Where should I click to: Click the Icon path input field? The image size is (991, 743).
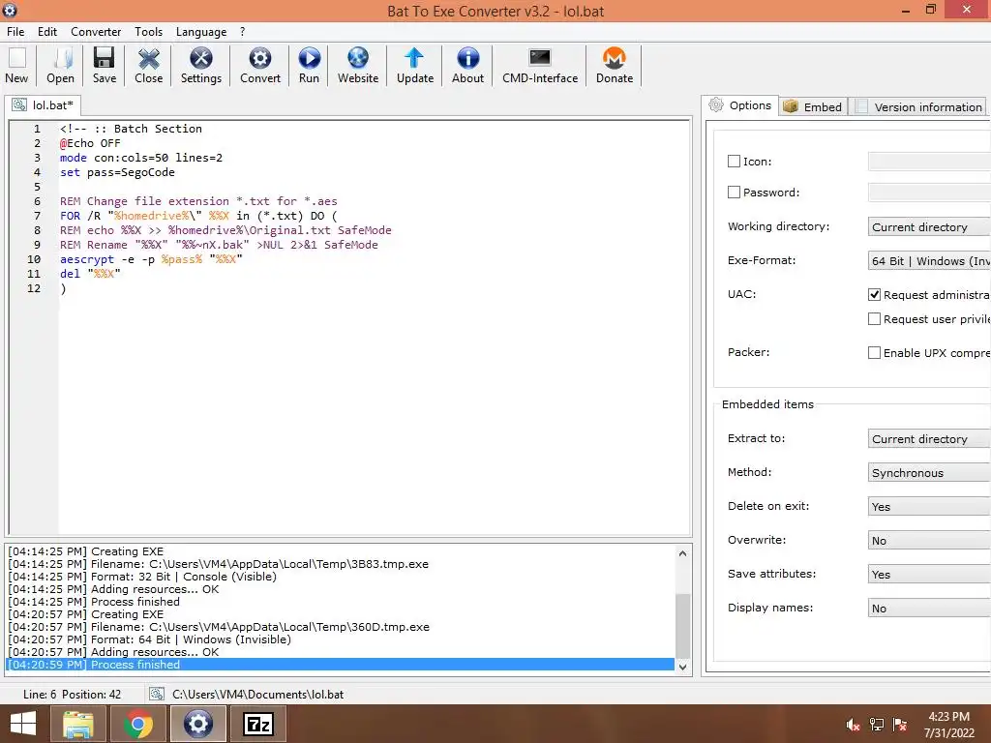click(929, 162)
